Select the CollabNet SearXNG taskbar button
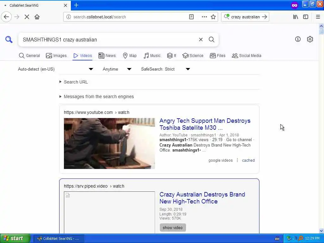The height and width of the screenshot is (243, 324). (x=59, y=239)
